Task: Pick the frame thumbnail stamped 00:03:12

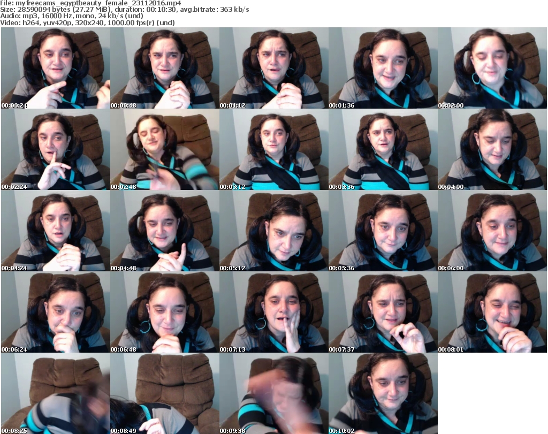Action: (x=274, y=149)
